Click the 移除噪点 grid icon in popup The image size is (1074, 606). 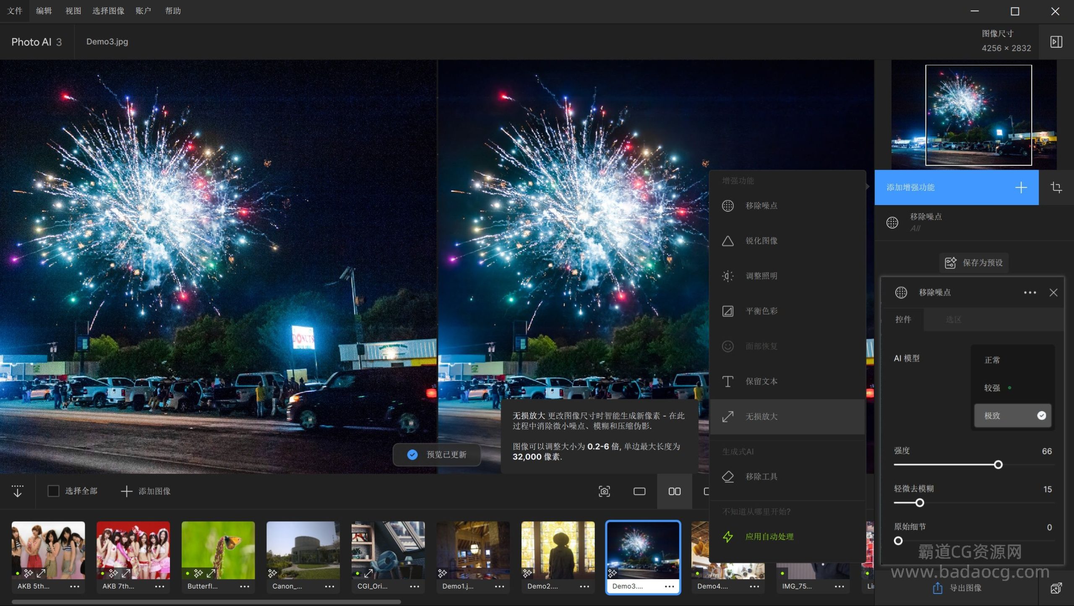(728, 205)
